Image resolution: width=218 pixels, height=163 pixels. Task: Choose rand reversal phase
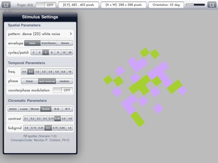pyautogui.click(x=47, y=81)
